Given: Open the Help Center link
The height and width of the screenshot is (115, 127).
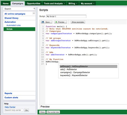Looking at the screenshot, I should pos(10,107).
